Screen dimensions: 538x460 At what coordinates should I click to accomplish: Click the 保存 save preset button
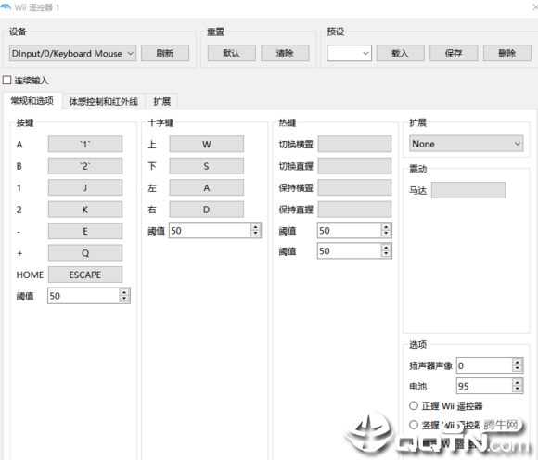point(454,53)
